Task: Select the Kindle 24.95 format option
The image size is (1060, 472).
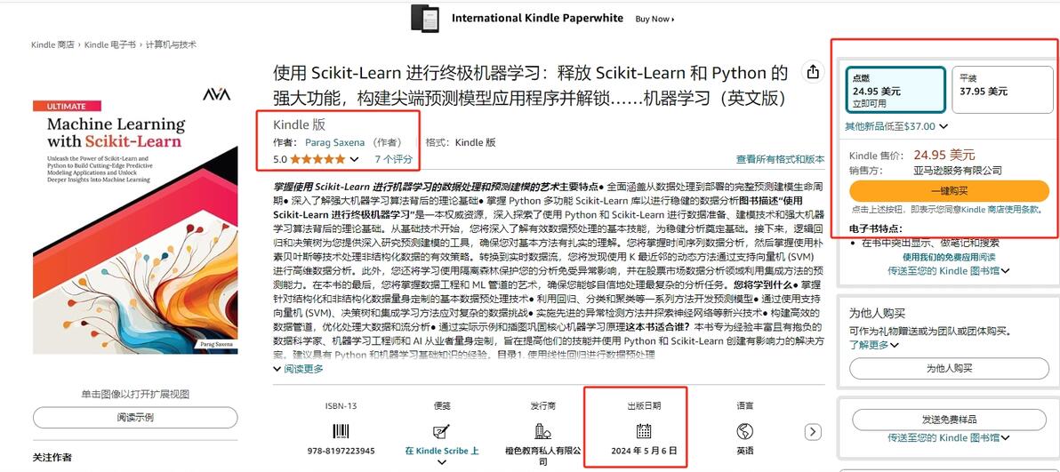Action: (x=895, y=90)
